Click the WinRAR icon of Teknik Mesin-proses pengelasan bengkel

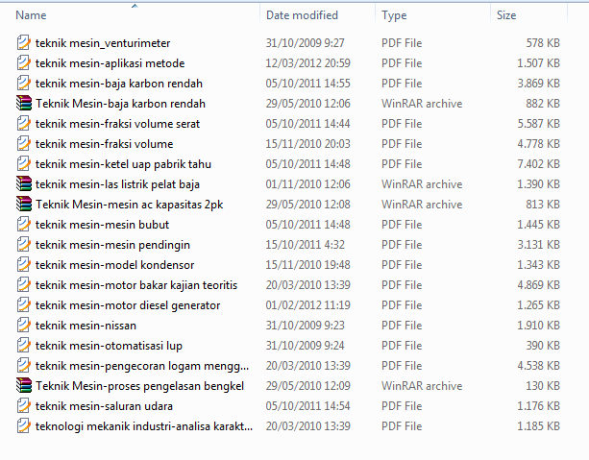point(24,385)
